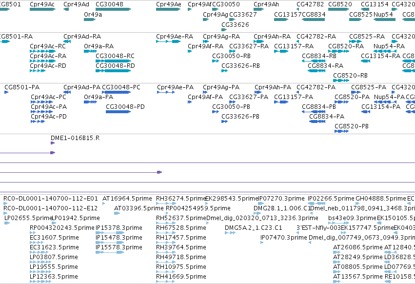Select EST AT16964.5prime

pyautogui.click(x=127, y=199)
